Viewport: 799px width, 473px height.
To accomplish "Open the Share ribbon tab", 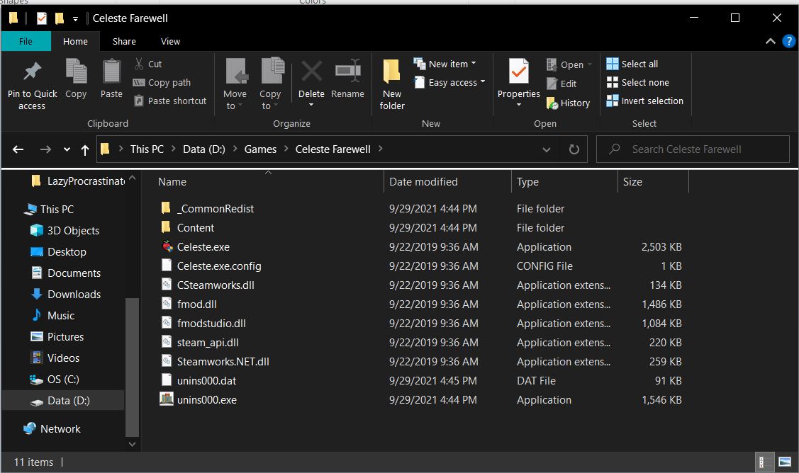I will [x=124, y=41].
